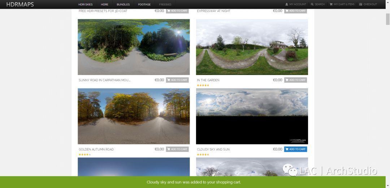The width and height of the screenshot is (390, 188).
Task: Click the green added-to-cart notification bar
Action: 193,182
